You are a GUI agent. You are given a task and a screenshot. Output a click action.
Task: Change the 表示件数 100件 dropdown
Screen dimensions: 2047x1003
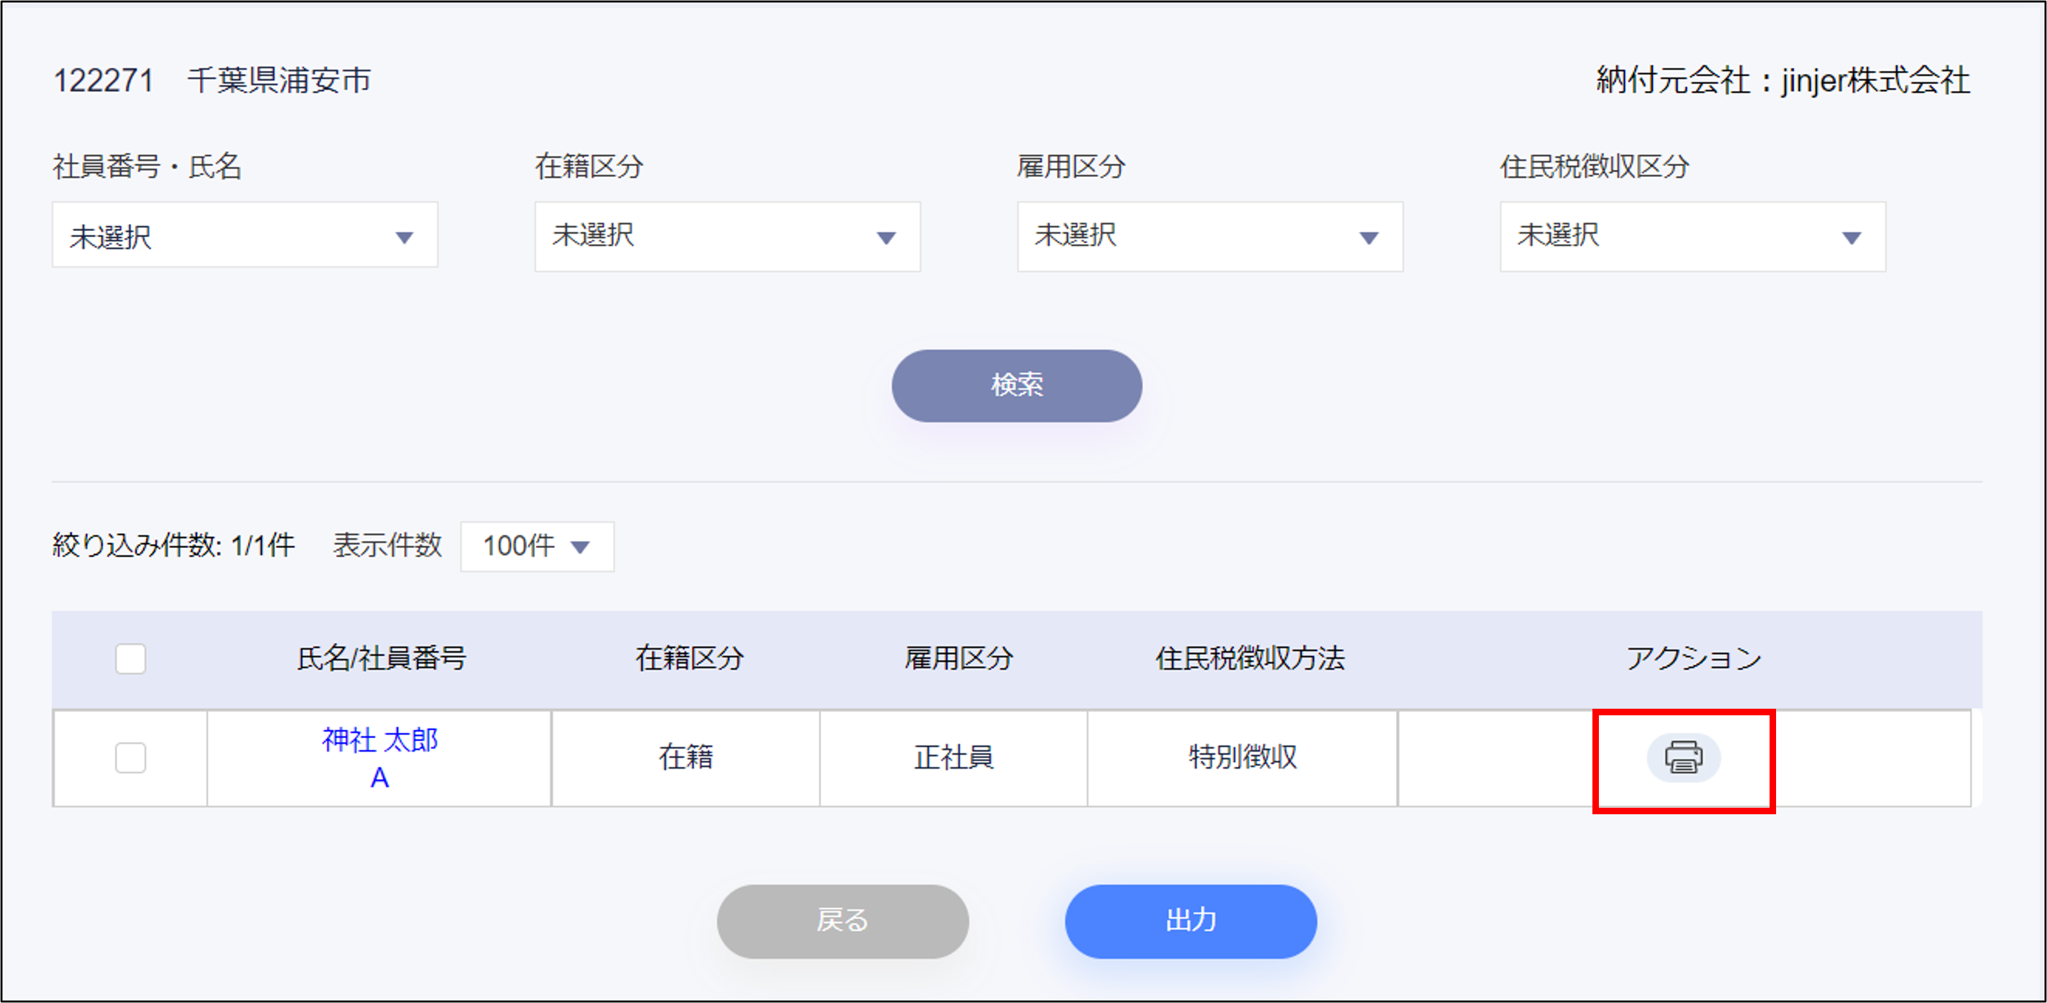[x=537, y=546]
